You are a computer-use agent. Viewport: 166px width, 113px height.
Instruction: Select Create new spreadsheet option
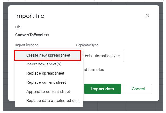(48, 55)
